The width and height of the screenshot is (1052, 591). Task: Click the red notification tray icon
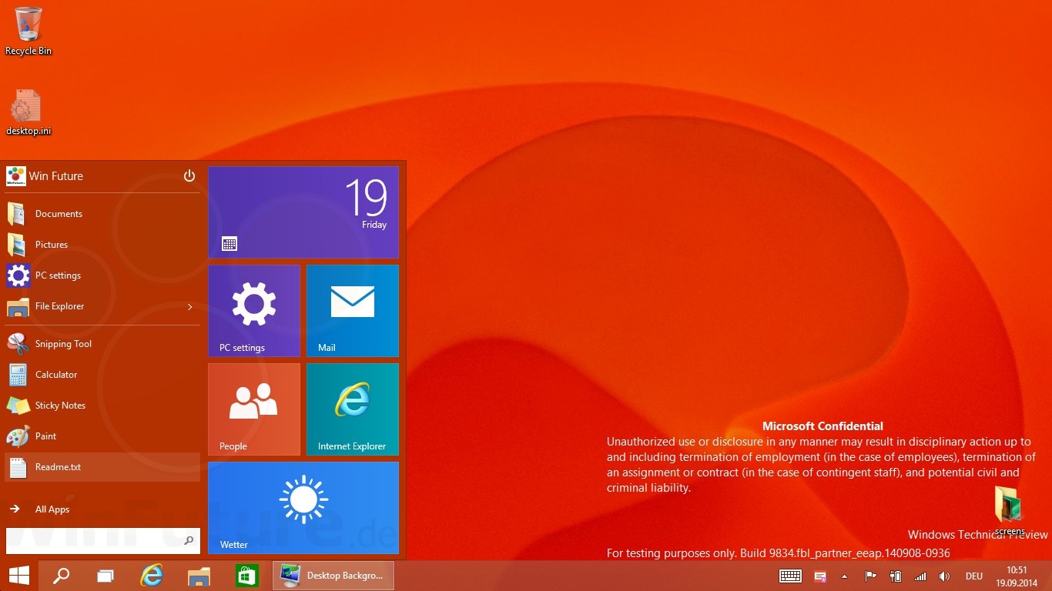click(820, 576)
